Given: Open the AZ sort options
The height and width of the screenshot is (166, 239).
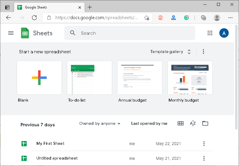Looking at the screenshot, I should (x=193, y=123).
